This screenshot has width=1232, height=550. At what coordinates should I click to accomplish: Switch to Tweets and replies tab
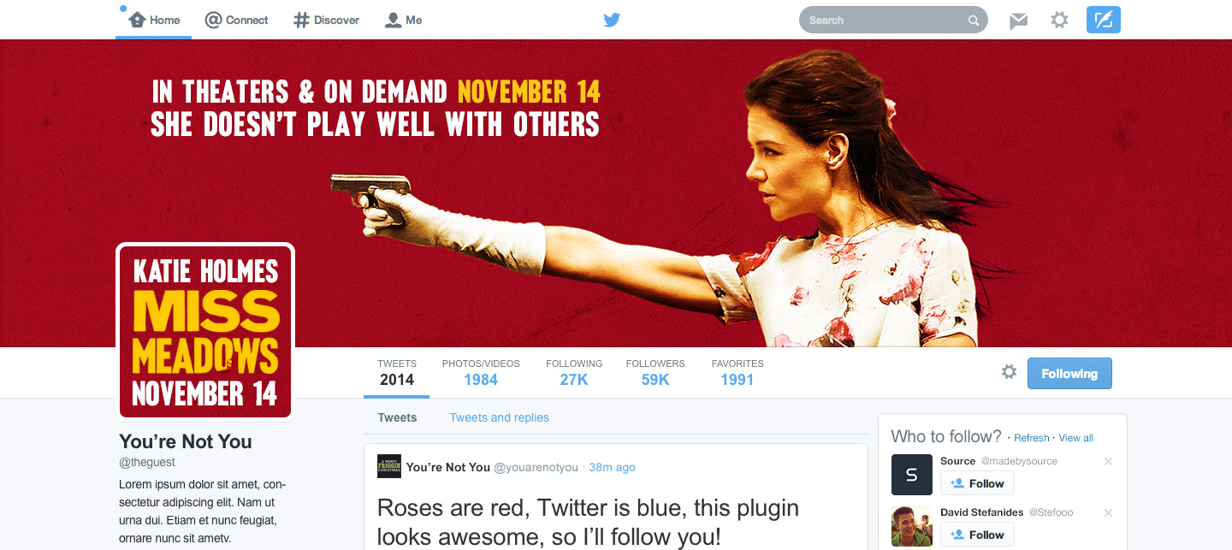click(x=500, y=417)
